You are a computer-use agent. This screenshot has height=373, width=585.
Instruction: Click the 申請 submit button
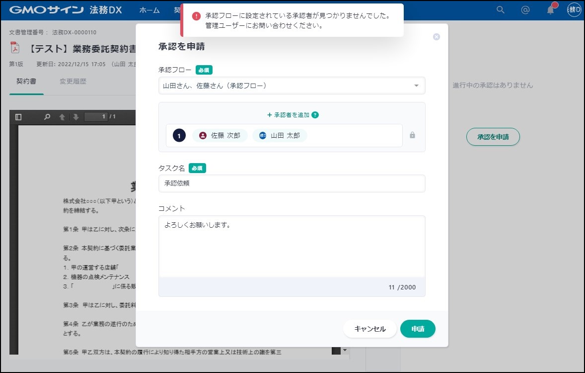click(417, 329)
